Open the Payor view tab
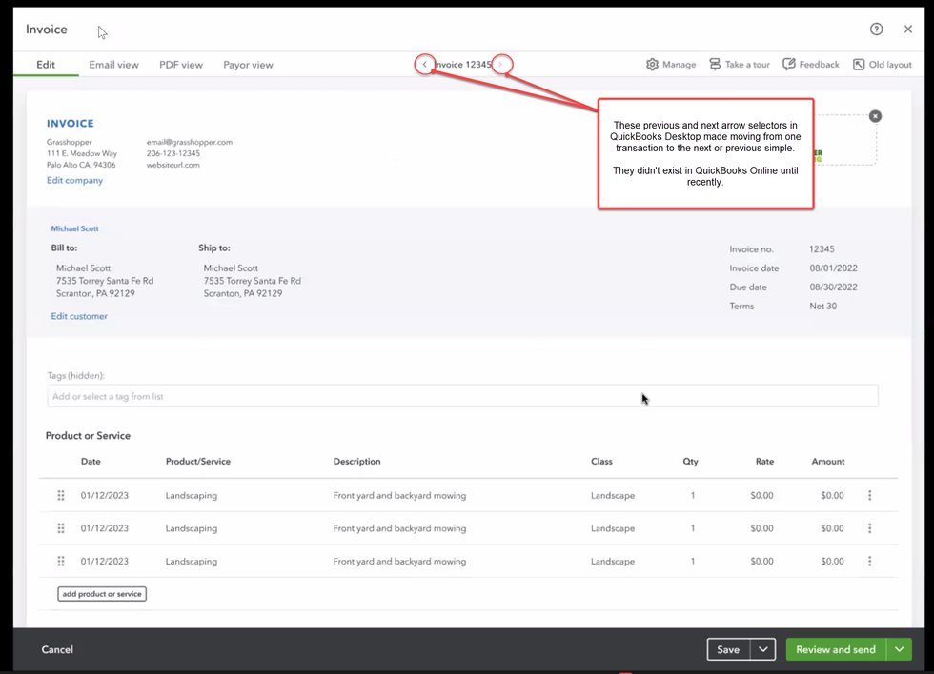 (248, 65)
